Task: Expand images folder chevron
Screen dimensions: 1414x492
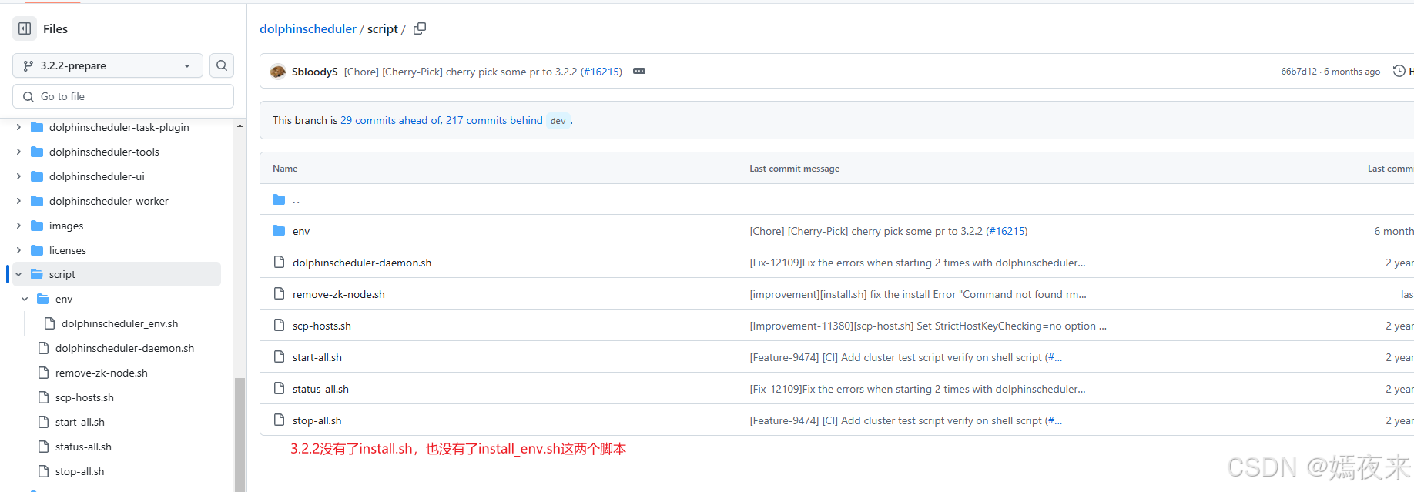Action: [x=18, y=226]
